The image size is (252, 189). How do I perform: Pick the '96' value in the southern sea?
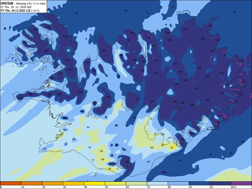164,172
